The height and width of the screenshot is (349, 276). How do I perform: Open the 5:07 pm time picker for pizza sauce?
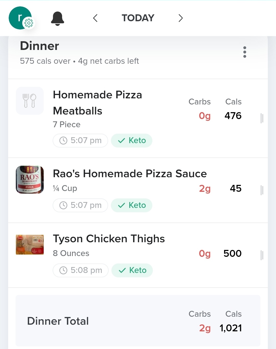pyautogui.click(x=80, y=205)
